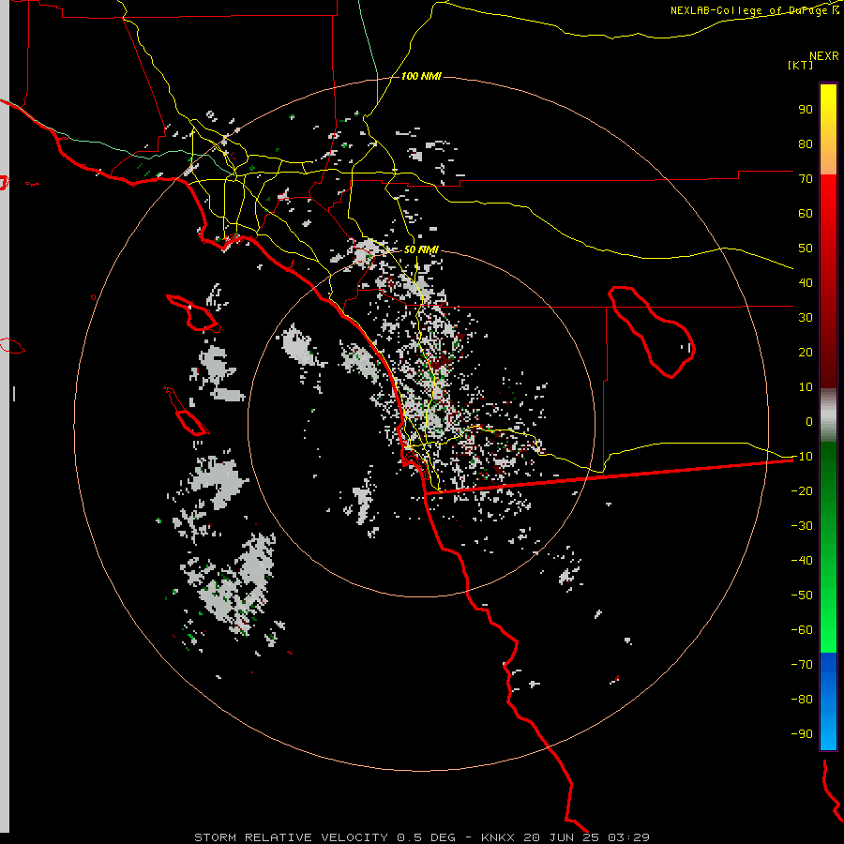Click the 100 NMI range ring label
Screen dimensions: 844x844
click(x=421, y=76)
